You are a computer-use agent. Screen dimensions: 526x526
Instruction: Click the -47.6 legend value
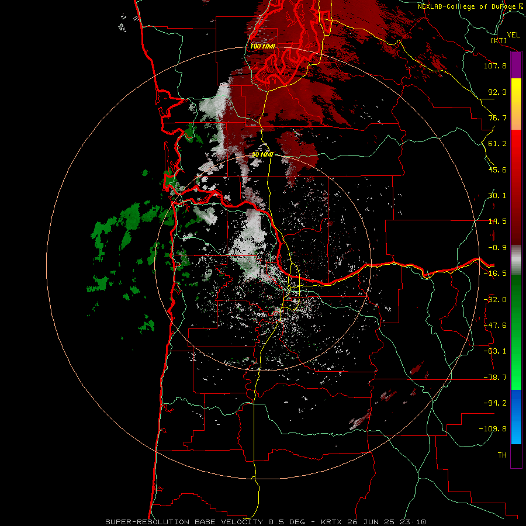click(x=495, y=326)
